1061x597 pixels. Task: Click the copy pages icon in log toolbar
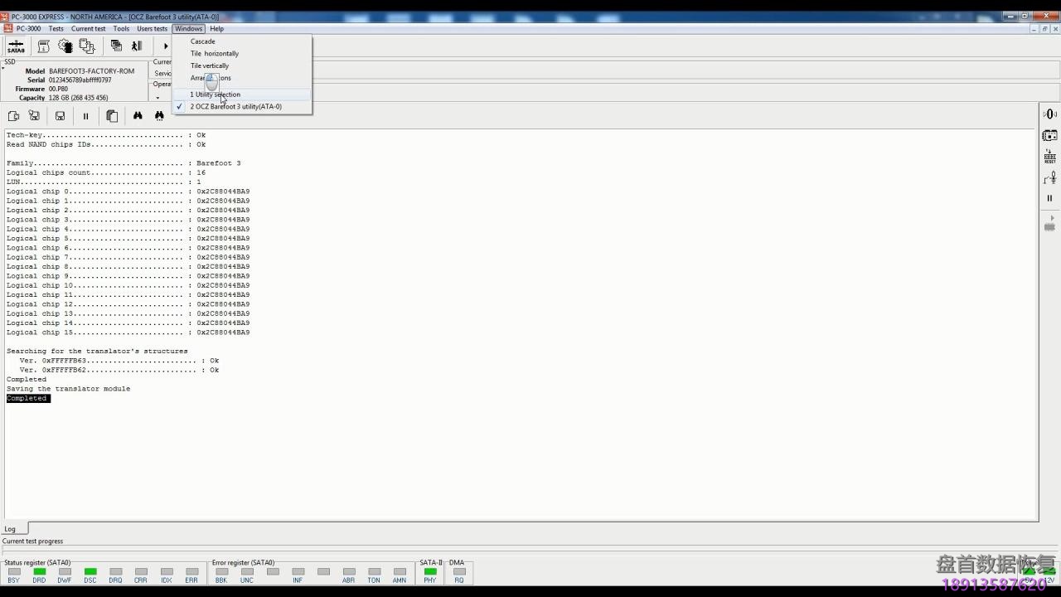(x=112, y=116)
